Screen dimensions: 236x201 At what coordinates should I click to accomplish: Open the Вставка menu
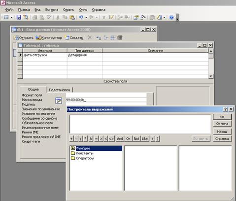pyautogui.click(x=52, y=10)
